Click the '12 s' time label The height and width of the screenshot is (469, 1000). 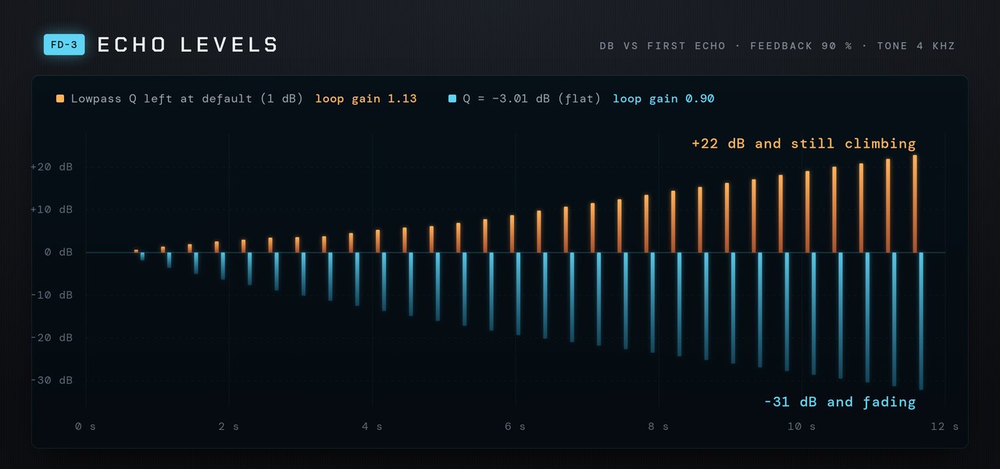[945, 427]
